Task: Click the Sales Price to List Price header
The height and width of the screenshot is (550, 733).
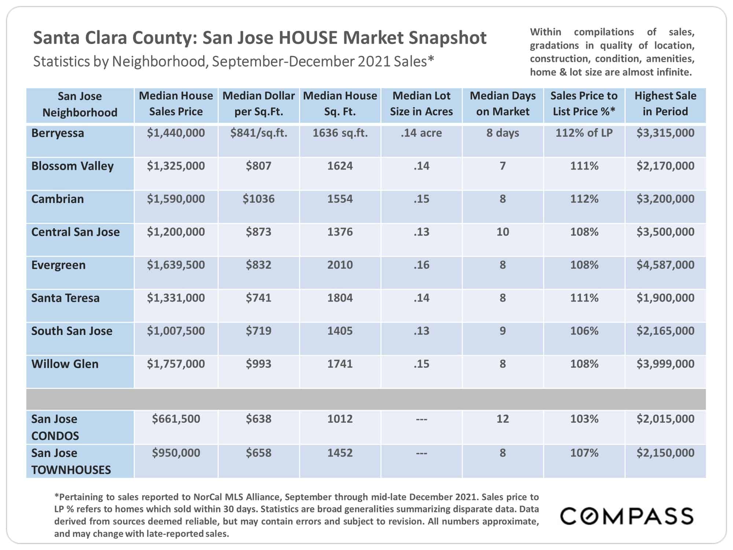Action: [x=584, y=105]
